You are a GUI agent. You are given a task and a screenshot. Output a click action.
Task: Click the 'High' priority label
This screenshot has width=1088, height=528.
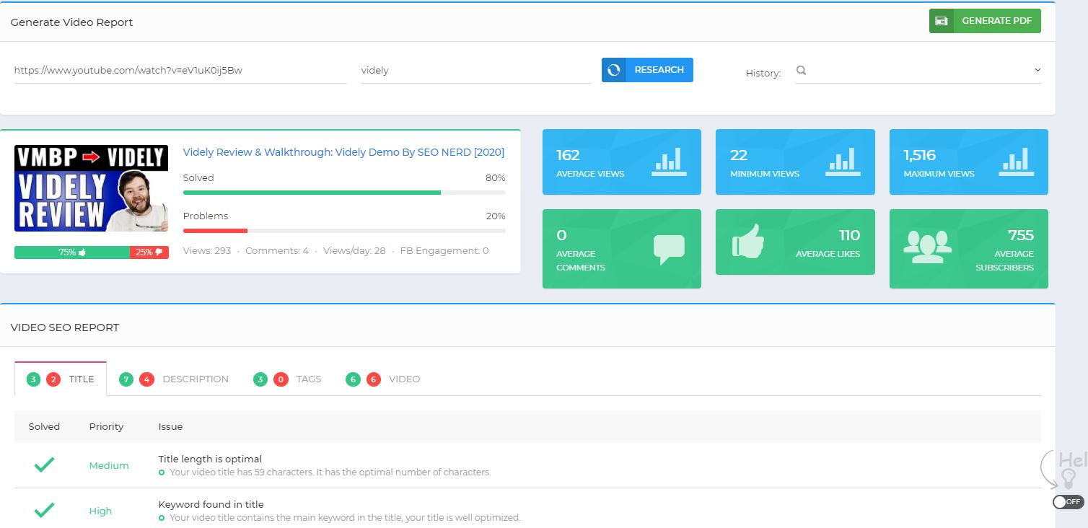100,511
